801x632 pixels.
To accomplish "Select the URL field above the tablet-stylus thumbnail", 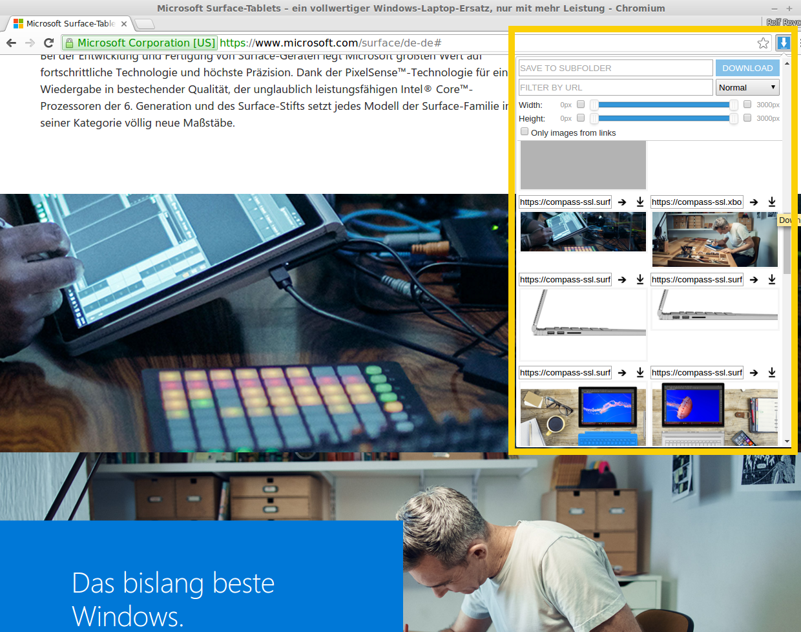I will click(565, 202).
